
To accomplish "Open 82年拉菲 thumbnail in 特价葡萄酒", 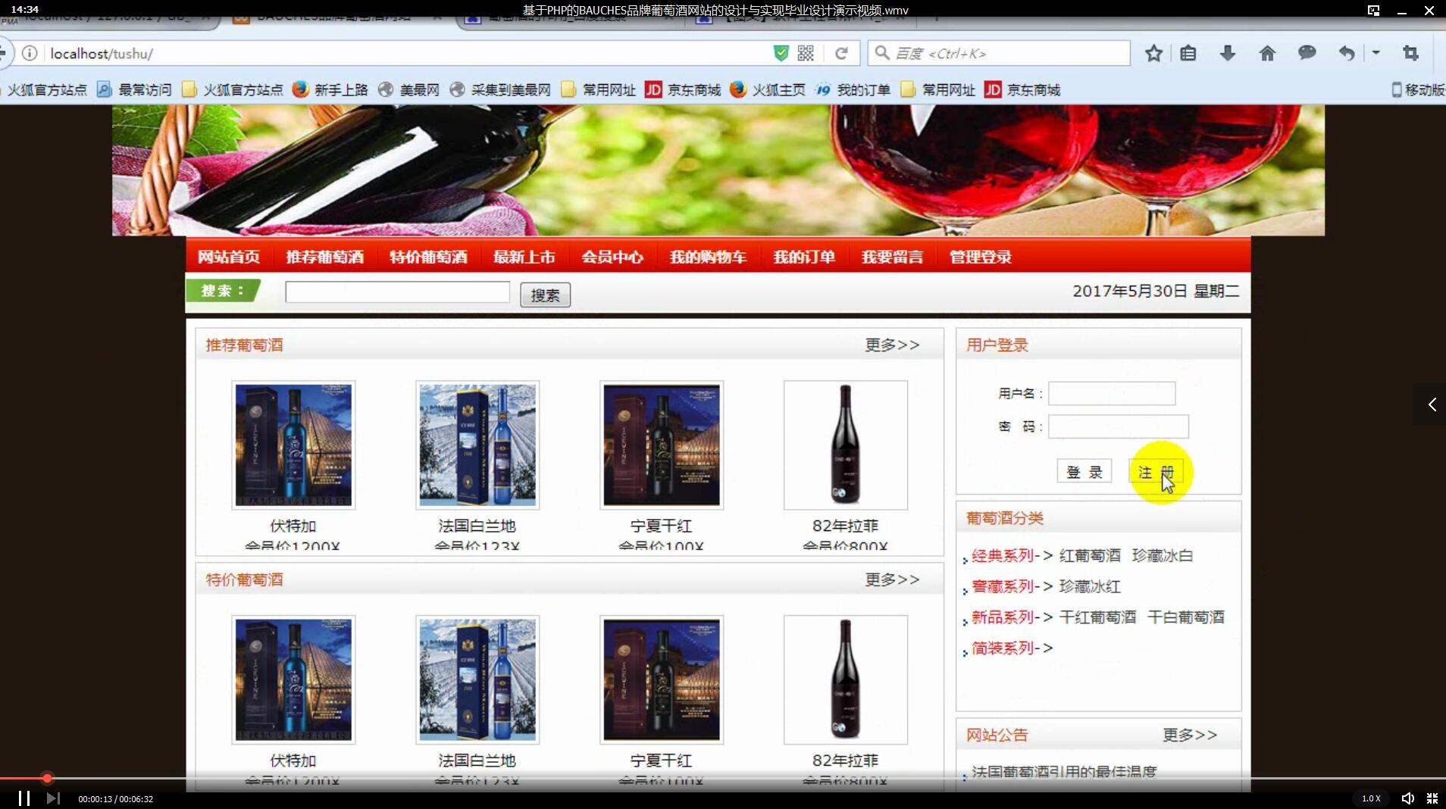I will (x=846, y=679).
